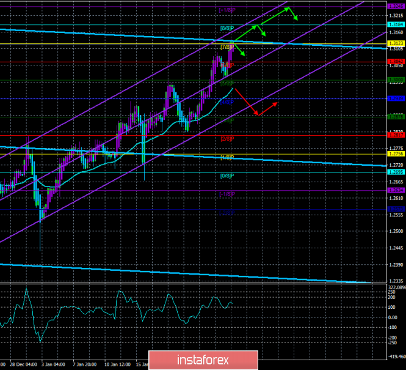Click the indicator scale value -419.460
Screen dimensions: 406x370
pyautogui.click(x=397, y=357)
